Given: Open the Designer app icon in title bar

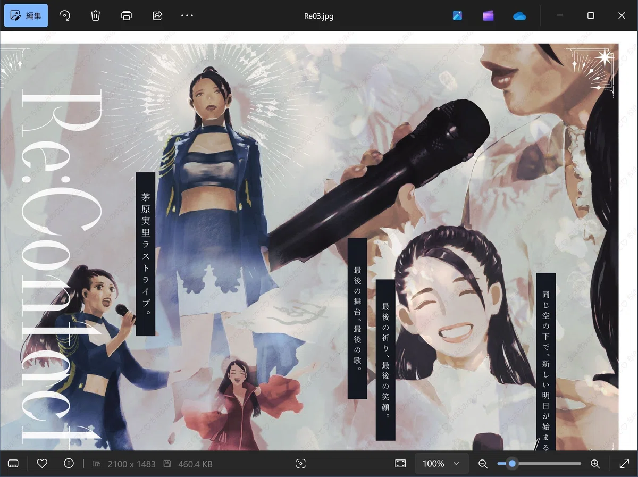Looking at the screenshot, I should pos(457,15).
